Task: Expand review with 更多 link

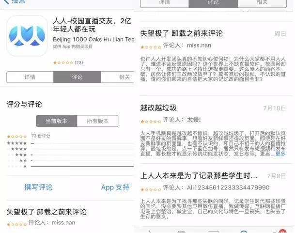Action: tap(280, 154)
